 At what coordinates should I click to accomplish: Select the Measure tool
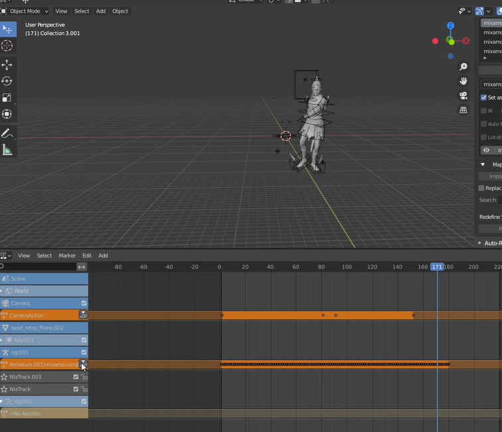click(7, 150)
